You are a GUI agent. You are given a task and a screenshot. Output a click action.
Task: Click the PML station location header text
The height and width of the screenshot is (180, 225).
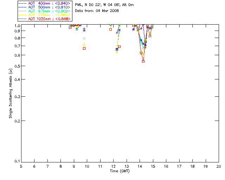pos(104,5)
